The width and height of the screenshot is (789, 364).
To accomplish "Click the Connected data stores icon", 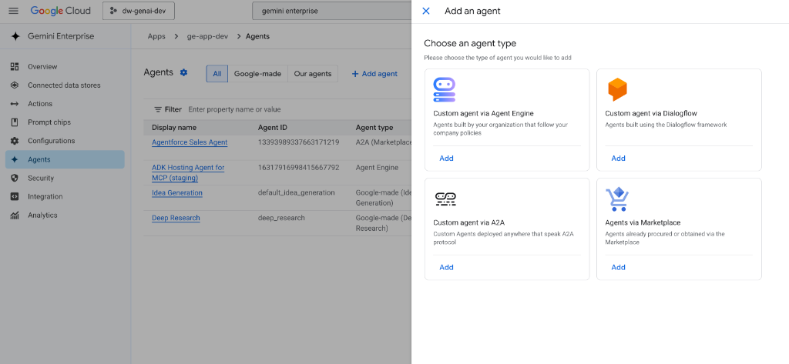I will click(15, 85).
